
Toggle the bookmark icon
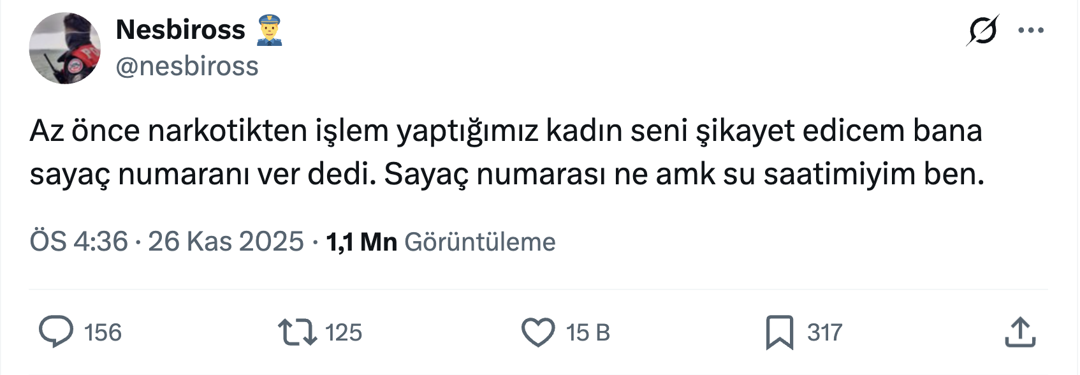tap(779, 333)
